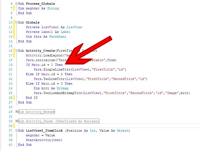
Task: Click 'fara.TwoLineTitr' method call
Action: 47,79
